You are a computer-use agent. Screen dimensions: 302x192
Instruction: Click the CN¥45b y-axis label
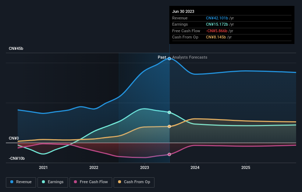[16, 48]
